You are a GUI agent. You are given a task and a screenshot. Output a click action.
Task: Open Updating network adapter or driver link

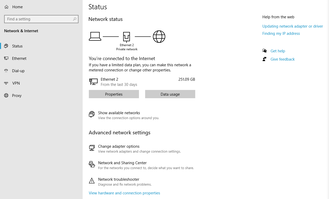(292, 26)
